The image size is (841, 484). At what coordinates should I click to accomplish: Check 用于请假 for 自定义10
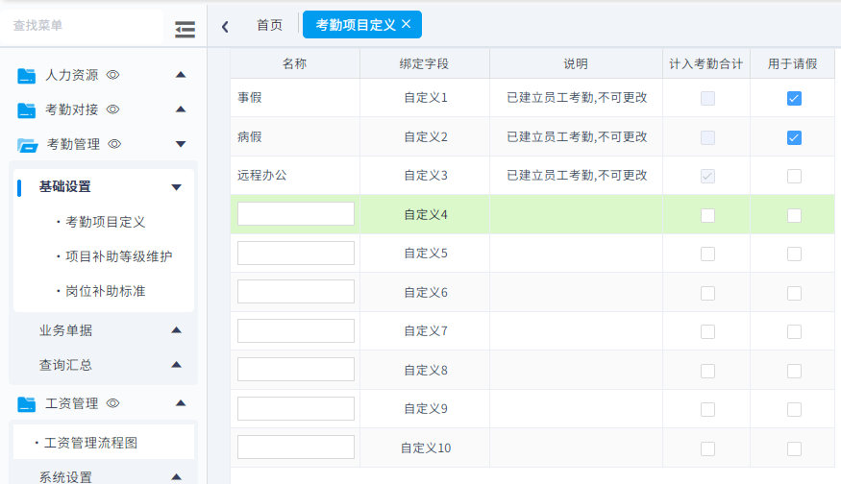[794, 448]
